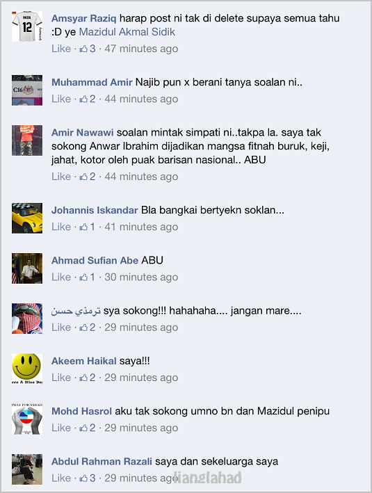Open Johannis Iskandar's yellow car avatar

(27, 218)
